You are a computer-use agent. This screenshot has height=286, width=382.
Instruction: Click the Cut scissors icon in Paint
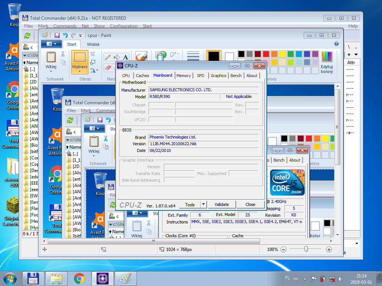tap(63, 54)
